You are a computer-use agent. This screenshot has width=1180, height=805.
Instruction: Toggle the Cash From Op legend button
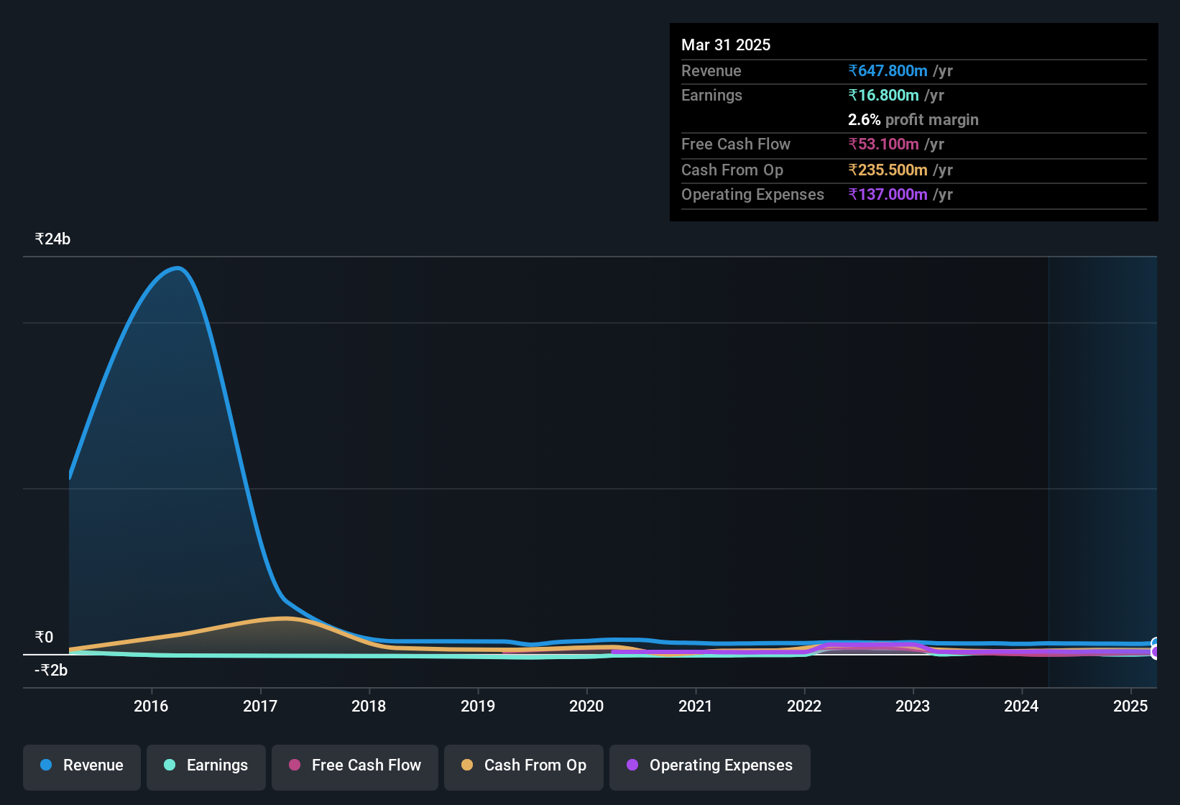[x=524, y=766]
